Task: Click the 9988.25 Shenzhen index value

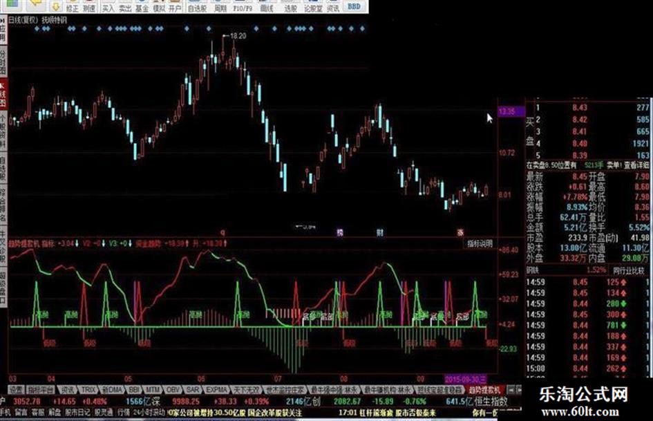Action: 186,402
